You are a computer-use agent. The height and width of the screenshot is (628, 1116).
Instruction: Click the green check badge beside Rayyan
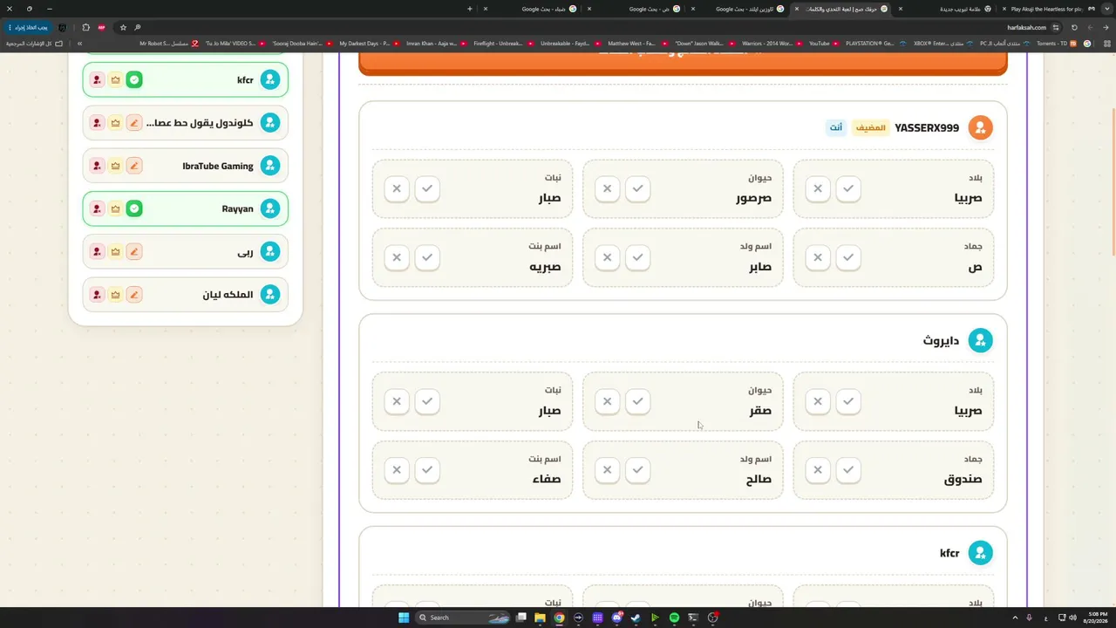click(134, 208)
